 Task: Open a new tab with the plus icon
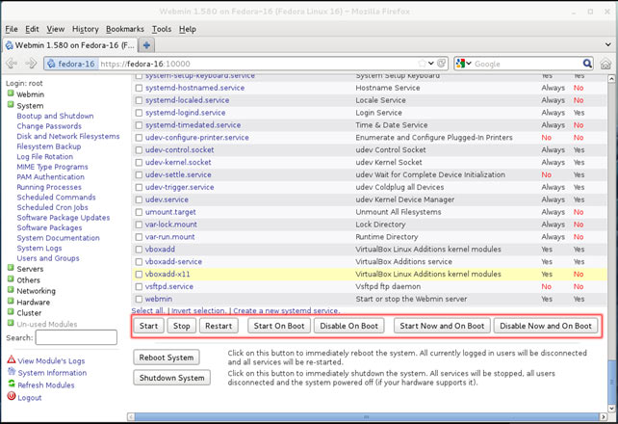pos(146,45)
